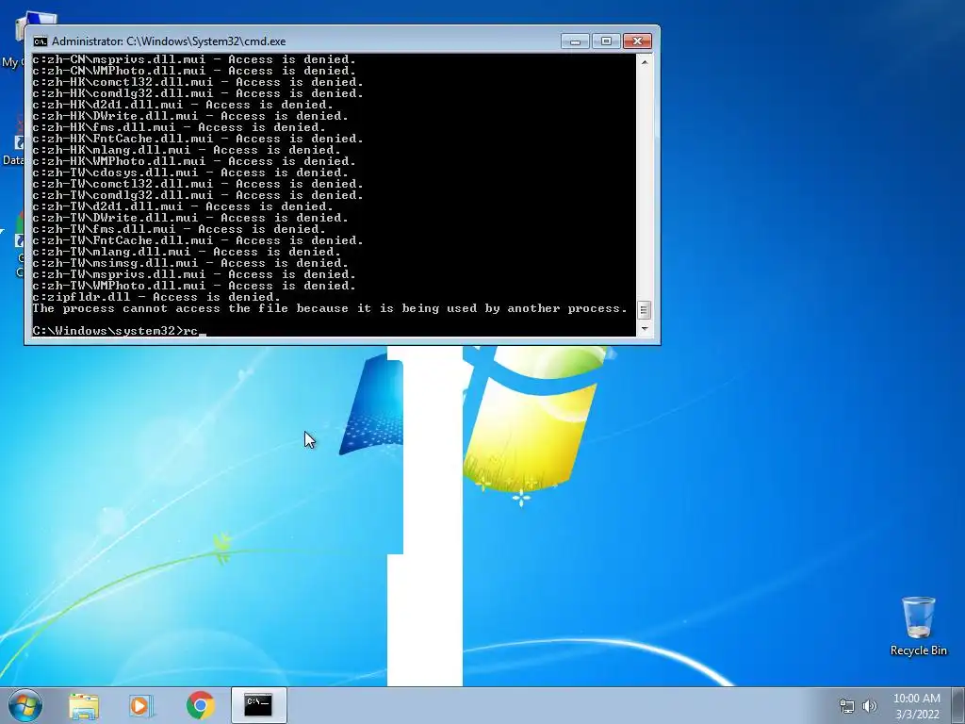This screenshot has width=965, height=724.
Task: Select the cmd.exe taskbar button
Action: pyautogui.click(x=258, y=705)
